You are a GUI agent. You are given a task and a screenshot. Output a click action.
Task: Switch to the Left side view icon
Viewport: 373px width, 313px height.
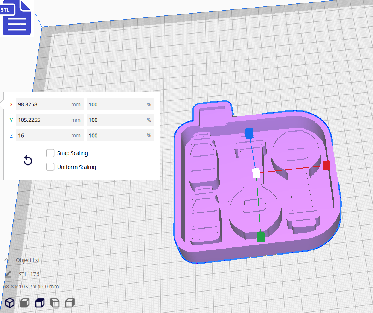click(x=54, y=303)
